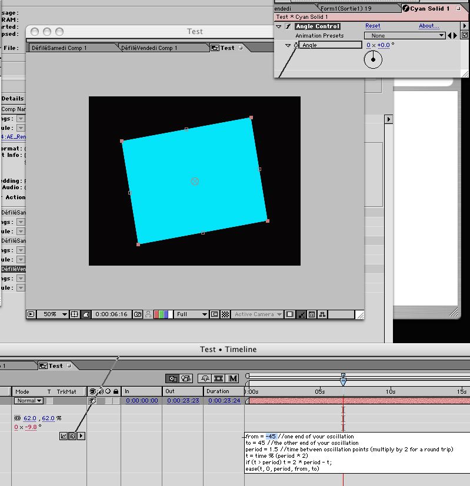
Task: Toggle the scale constrain proportions link
Action: point(18,418)
